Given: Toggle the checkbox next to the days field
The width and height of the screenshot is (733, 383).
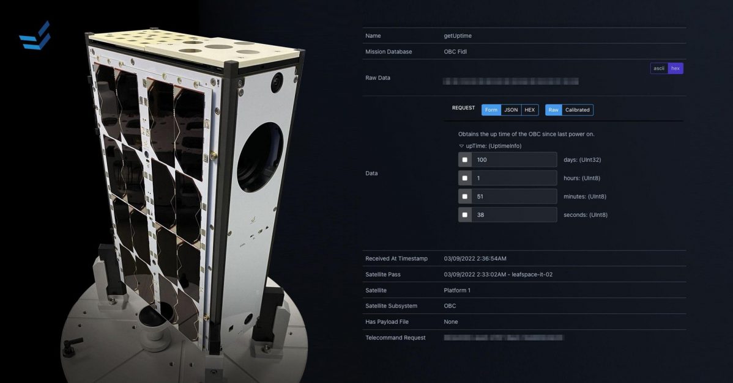Looking at the screenshot, I should [x=465, y=159].
